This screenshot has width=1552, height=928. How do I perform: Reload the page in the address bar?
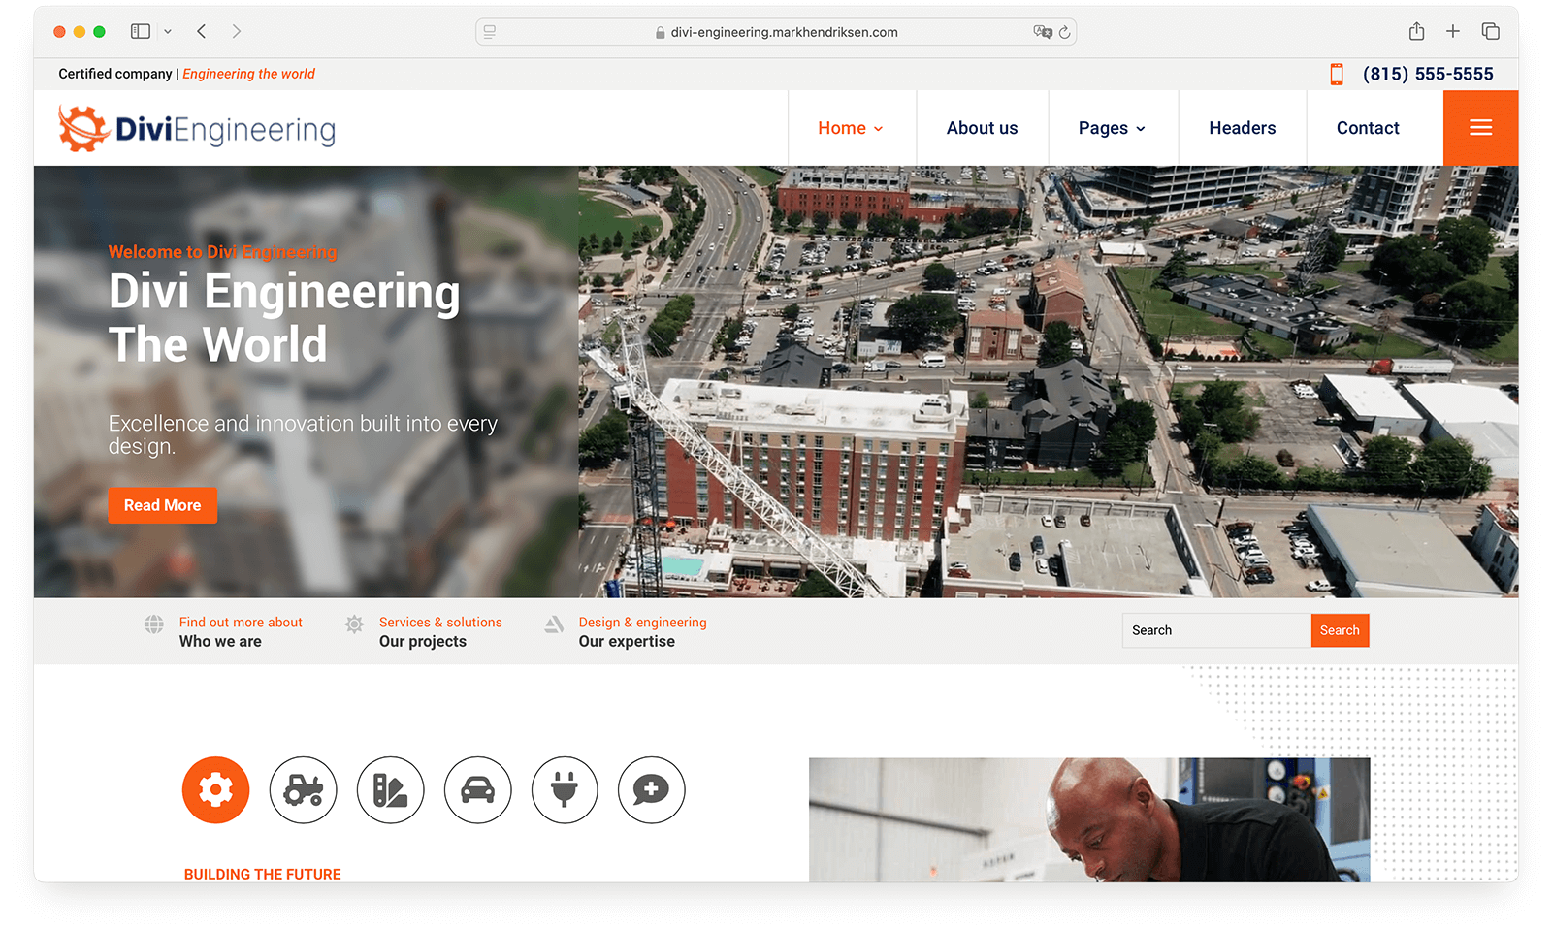1064,32
